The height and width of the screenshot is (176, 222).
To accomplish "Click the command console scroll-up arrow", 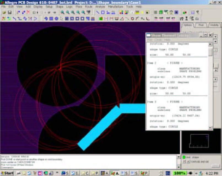I will coord(178,157).
